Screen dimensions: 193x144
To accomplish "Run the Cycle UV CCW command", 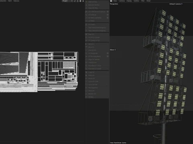I will (97, 82).
